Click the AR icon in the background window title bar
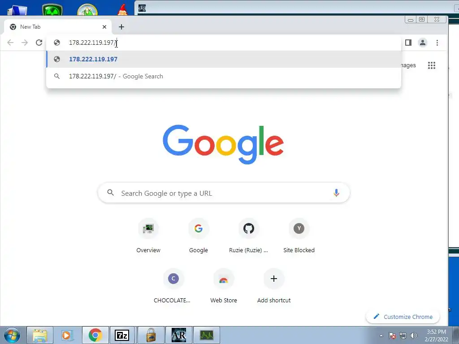This screenshot has height=344, width=459. tap(142, 8)
